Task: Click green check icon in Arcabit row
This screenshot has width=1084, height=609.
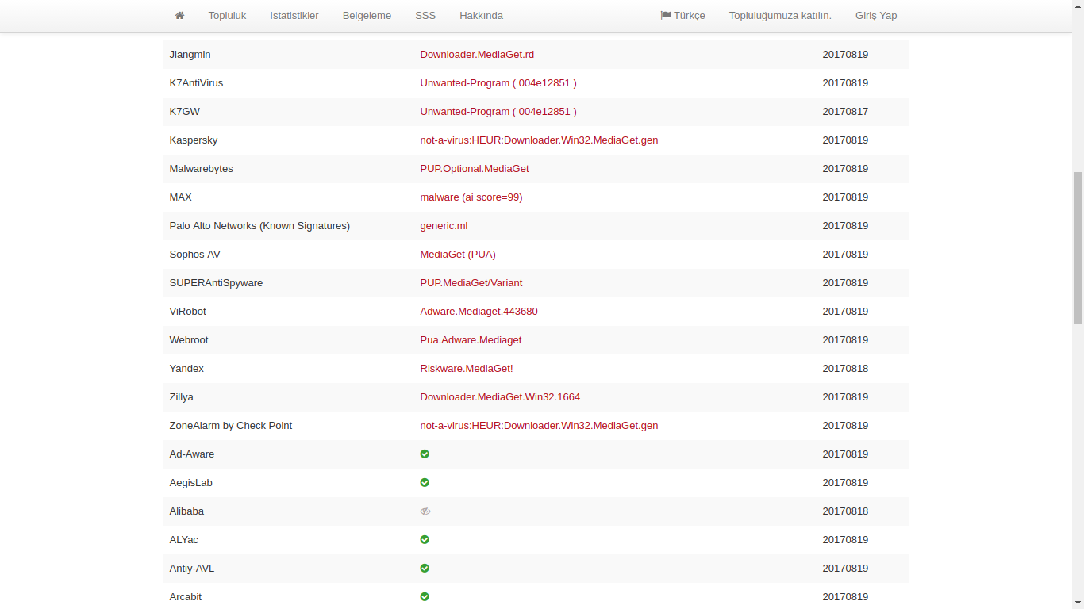Action: (x=425, y=596)
